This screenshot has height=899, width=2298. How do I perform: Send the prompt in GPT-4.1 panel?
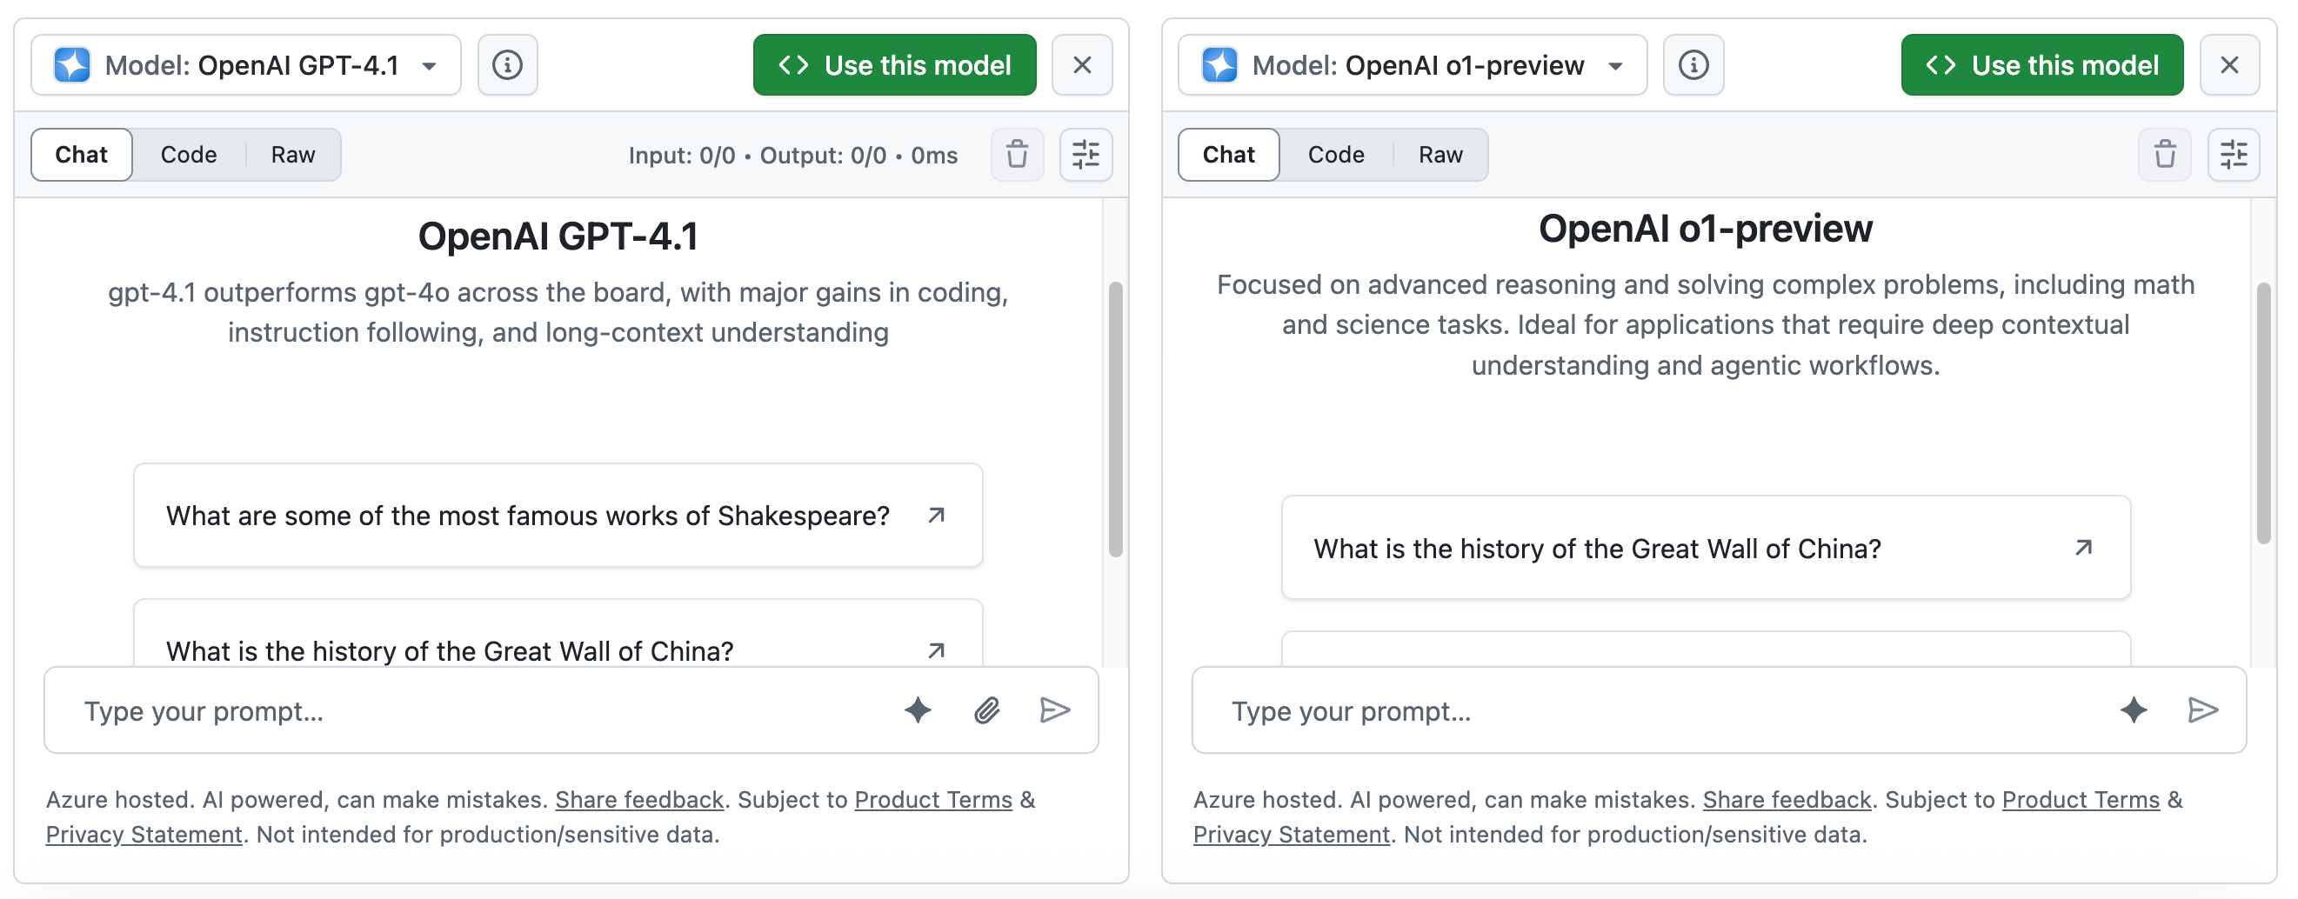tap(1054, 710)
